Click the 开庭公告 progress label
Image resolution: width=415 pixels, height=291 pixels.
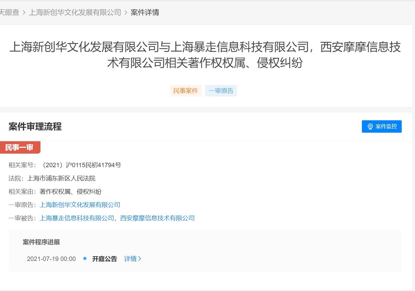(104, 259)
